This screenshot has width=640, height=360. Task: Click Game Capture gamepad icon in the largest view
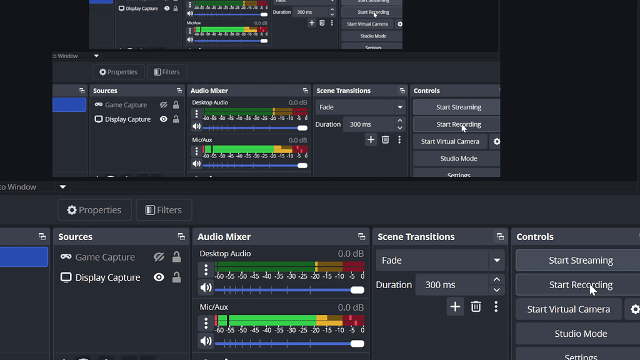point(66,257)
